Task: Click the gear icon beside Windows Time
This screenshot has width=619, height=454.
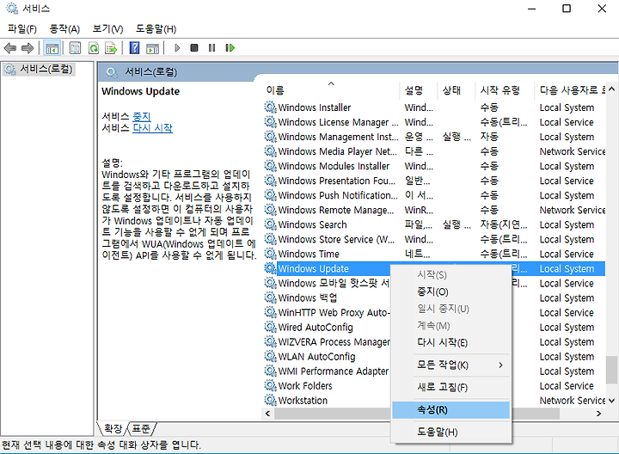Action: 270,254
